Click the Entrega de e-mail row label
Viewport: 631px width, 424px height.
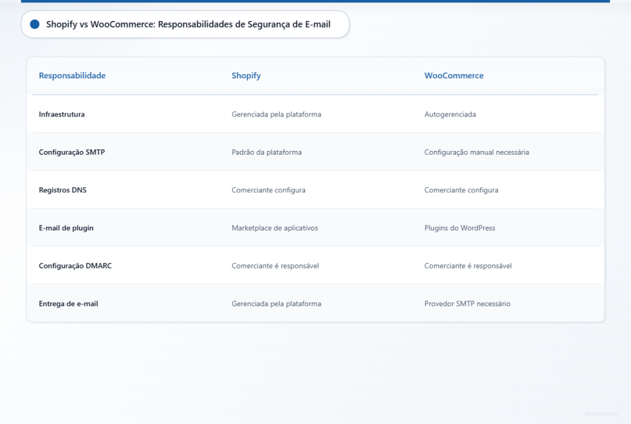click(x=68, y=304)
